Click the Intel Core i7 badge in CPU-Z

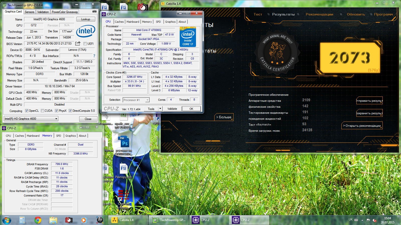tap(188, 37)
